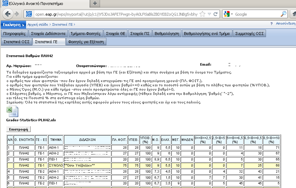
Task: Click ΑΘΗ-2 department cell in row 5
Action: (x=56, y=177)
